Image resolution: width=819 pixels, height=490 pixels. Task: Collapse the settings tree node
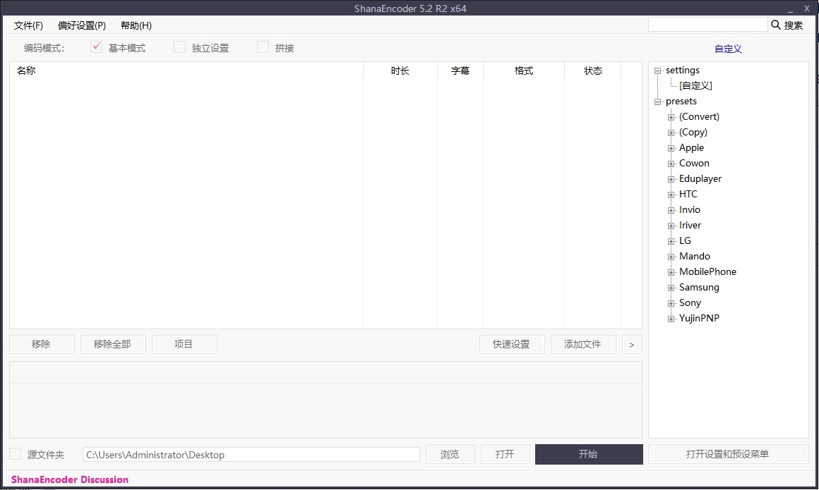(657, 70)
